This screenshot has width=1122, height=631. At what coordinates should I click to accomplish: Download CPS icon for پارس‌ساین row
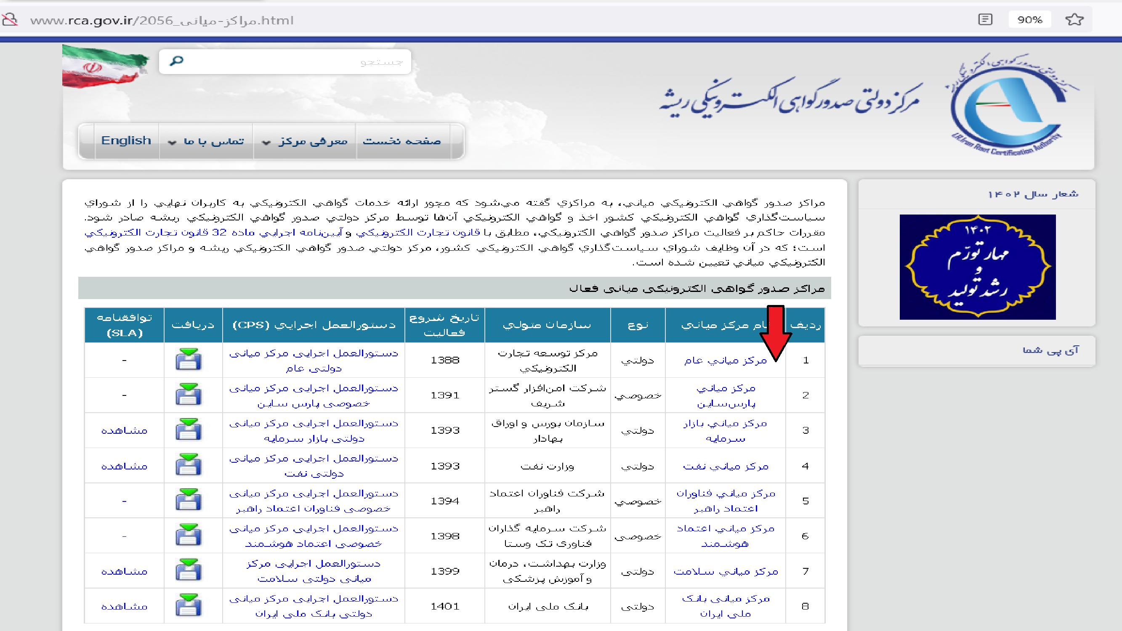[188, 395]
